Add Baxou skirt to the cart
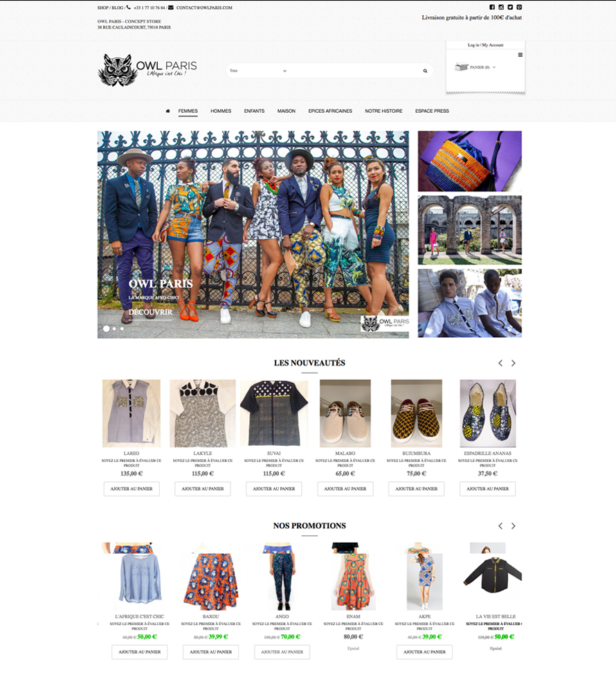This screenshot has height=675, width=616. tap(211, 651)
